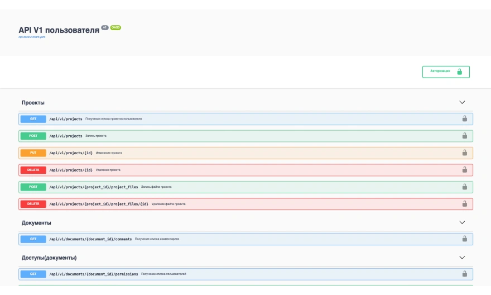Collapse the Документы section chevron

pyautogui.click(x=462, y=222)
